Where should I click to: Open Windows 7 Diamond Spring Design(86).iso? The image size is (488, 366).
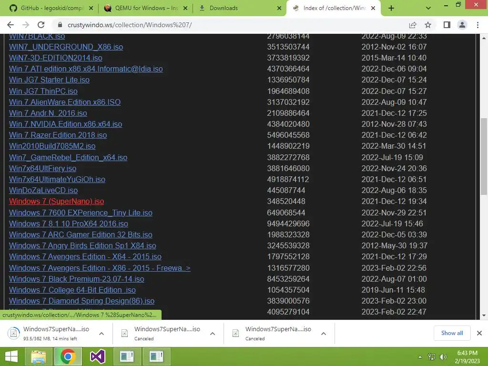click(x=81, y=301)
